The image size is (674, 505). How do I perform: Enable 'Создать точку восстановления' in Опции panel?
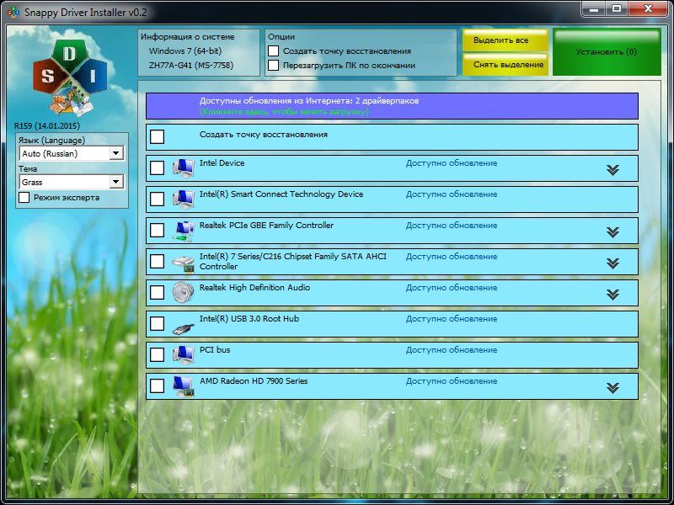pyautogui.click(x=273, y=50)
